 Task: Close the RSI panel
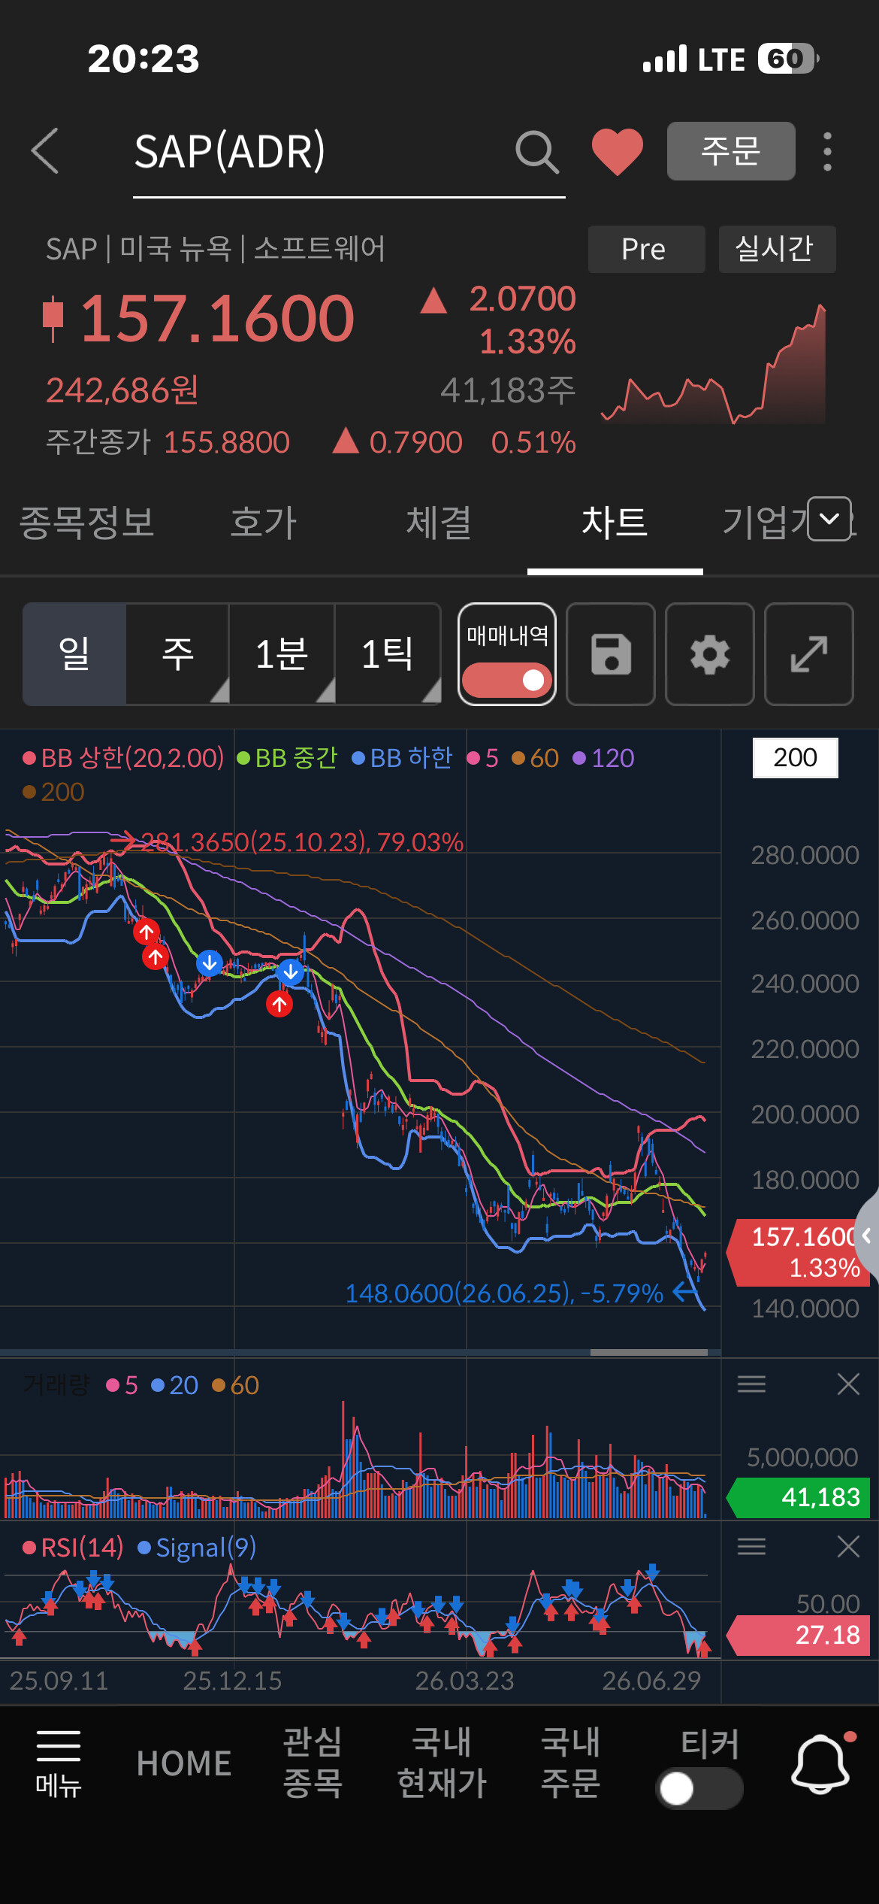[848, 1546]
